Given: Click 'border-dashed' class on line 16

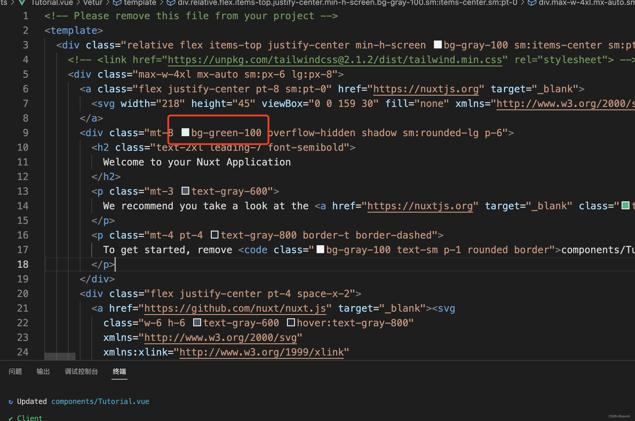Looking at the screenshot, I should (394, 235).
